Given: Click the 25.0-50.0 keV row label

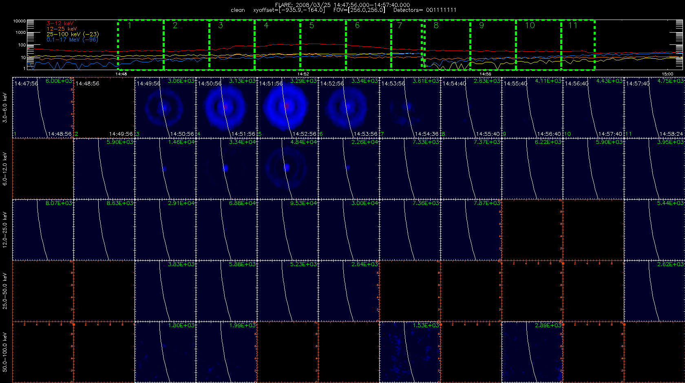Looking at the screenshot, I should (5, 291).
